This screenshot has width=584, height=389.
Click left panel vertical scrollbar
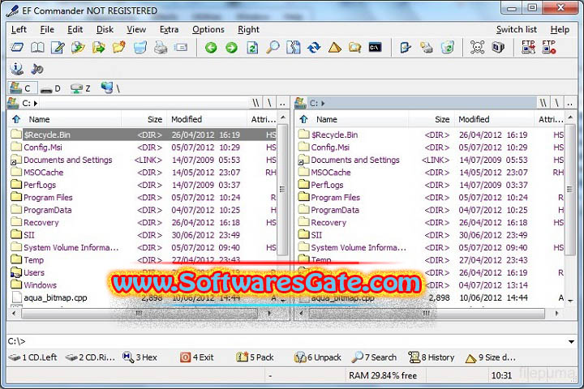point(283,190)
